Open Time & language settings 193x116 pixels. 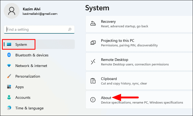[x=29, y=108]
